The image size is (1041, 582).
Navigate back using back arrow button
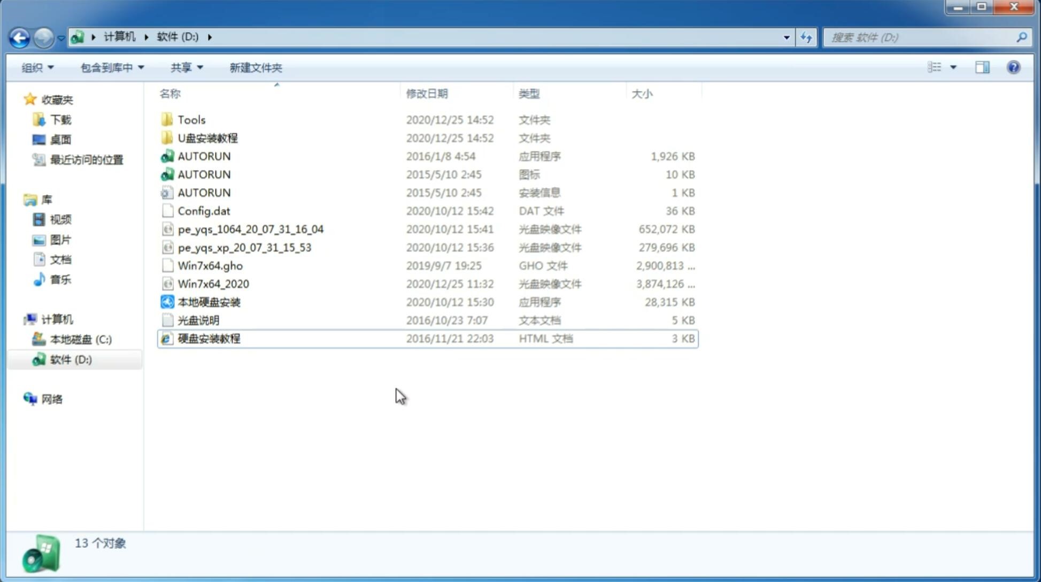click(19, 36)
